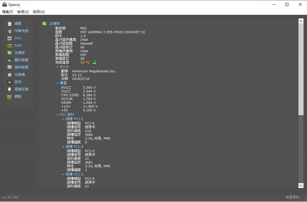Select the 網路 network icon in sidebar
307x202 pixels.
pyautogui.click(x=9, y=96)
